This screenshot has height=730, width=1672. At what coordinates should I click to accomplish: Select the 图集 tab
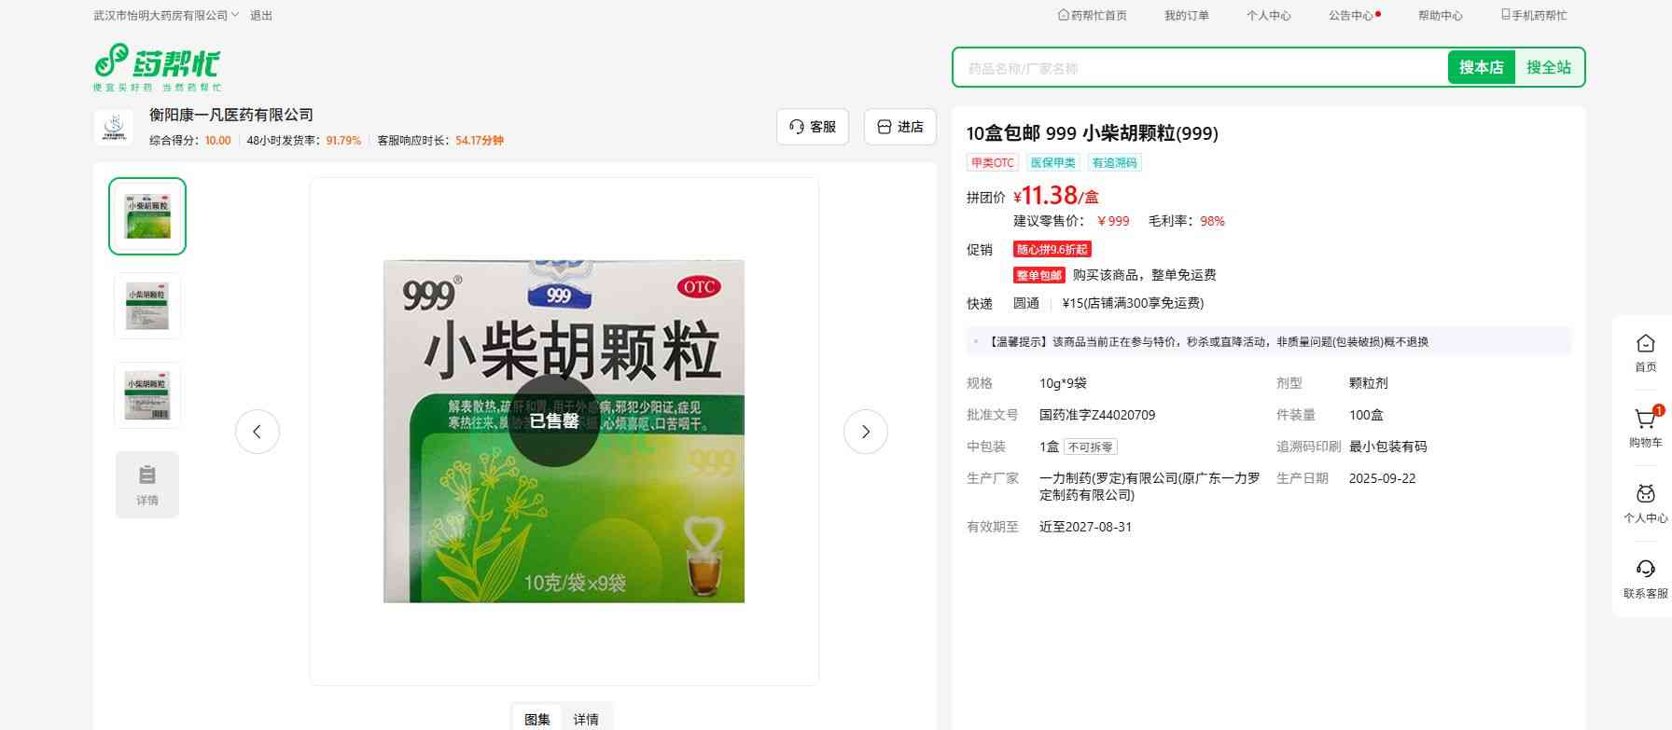(537, 719)
